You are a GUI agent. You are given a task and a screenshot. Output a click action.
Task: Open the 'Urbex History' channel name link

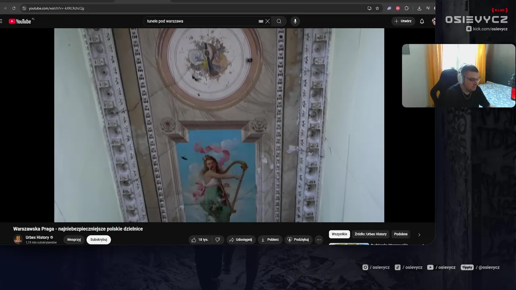tap(37, 237)
